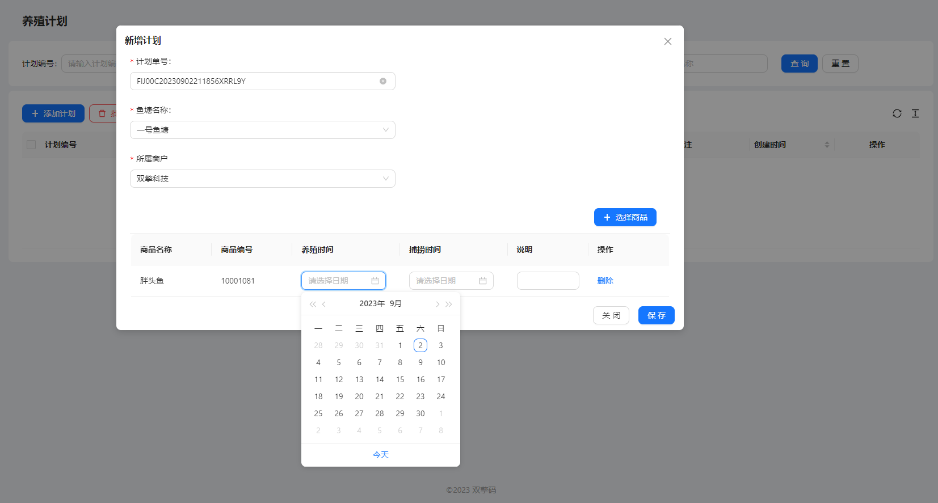Pick September 10 in the calendar
The height and width of the screenshot is (503, 938).
pos(441,362)
